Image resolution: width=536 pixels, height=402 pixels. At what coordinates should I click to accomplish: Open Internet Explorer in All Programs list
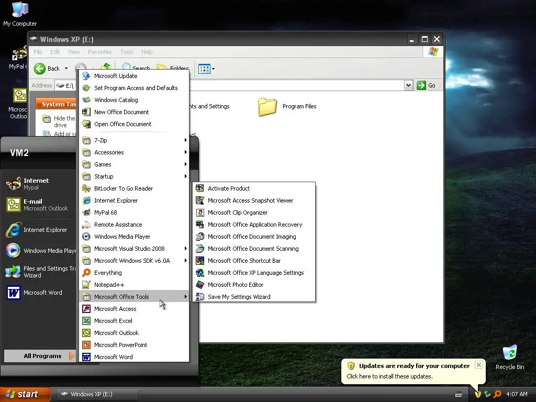click(x=134, y=200)
